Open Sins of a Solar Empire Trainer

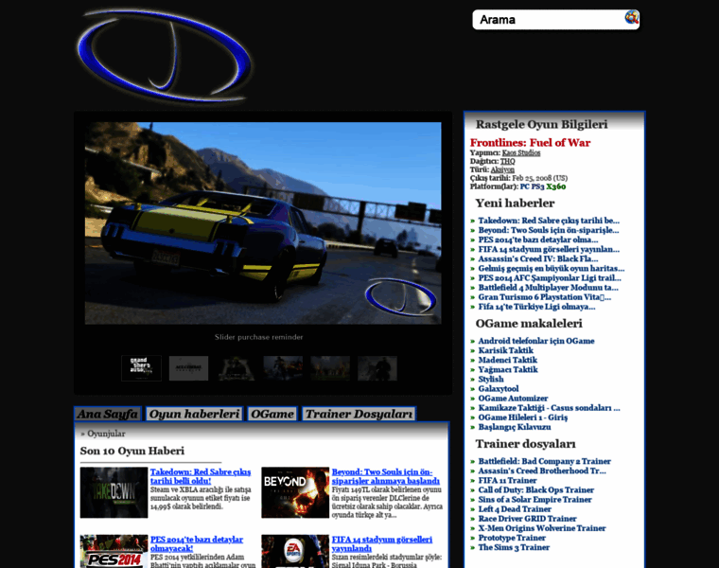(x=535, y=500)
